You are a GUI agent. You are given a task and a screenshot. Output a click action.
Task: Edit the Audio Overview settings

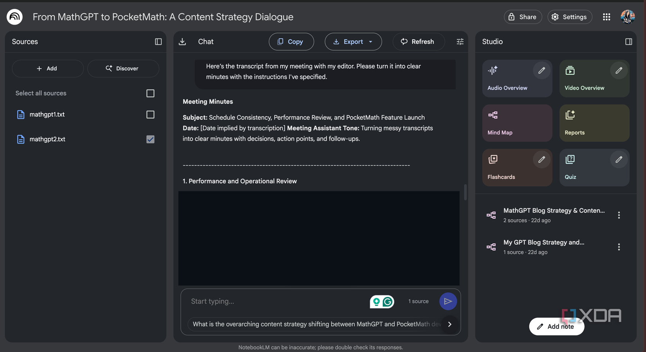[x=541, y=70]
